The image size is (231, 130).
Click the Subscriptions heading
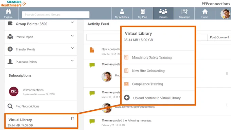click(20, 76)
